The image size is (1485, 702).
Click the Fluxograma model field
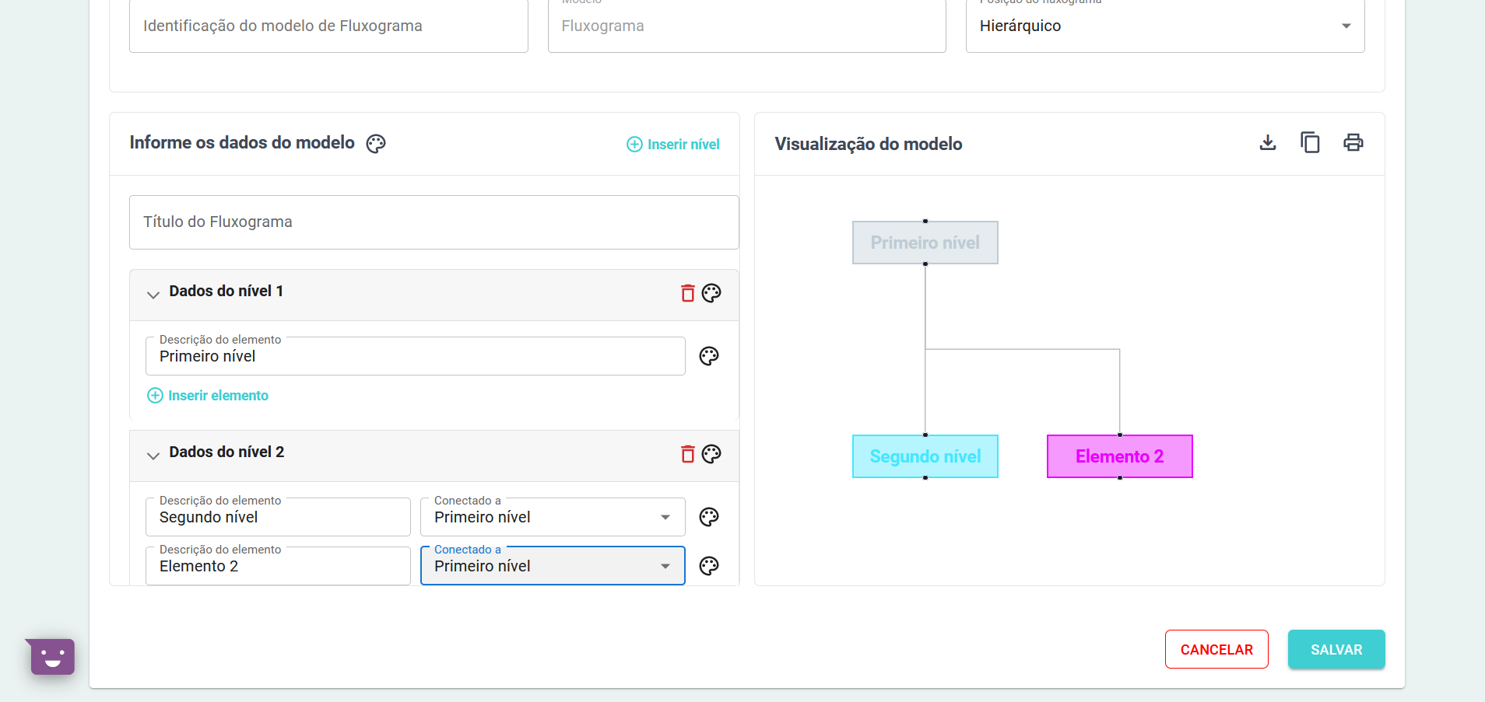[x=747, y=26]
